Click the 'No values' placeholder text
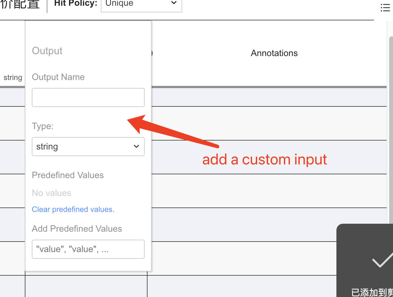The image size is (393, 297). click(x=51, y=193)
